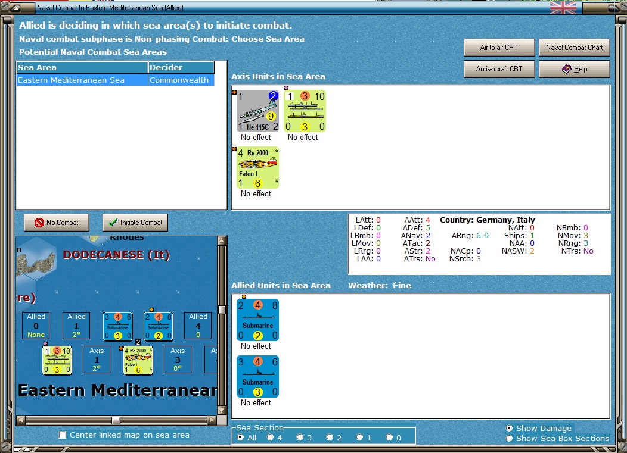Select the He 115C aircraft unit counter
This screenshot has height=453, width=627.
(257, 111)
